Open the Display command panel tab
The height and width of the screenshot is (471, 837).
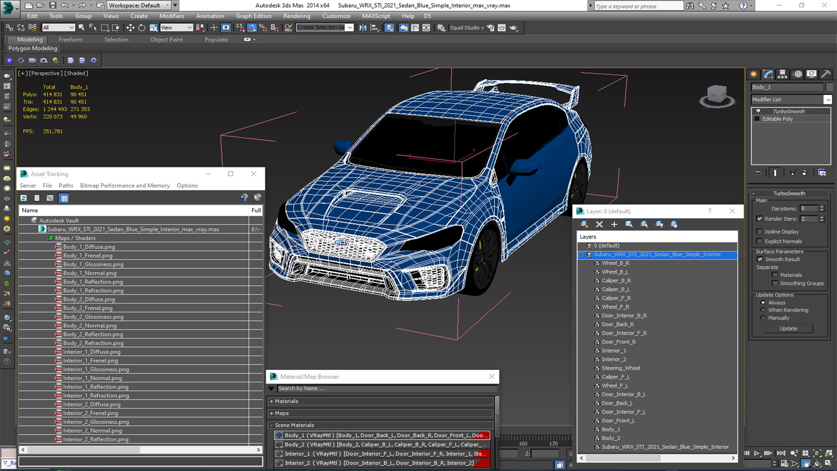coord(811,74)
